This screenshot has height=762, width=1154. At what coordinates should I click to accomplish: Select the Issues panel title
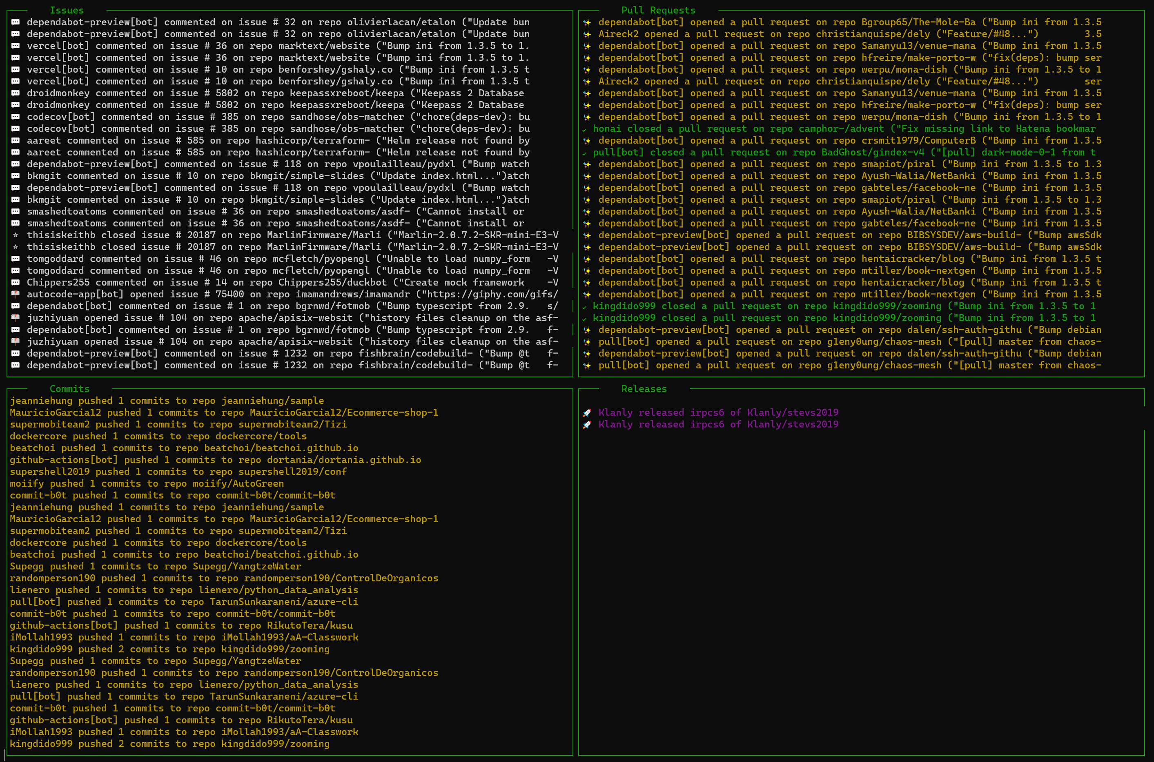[x=67, y=10]
